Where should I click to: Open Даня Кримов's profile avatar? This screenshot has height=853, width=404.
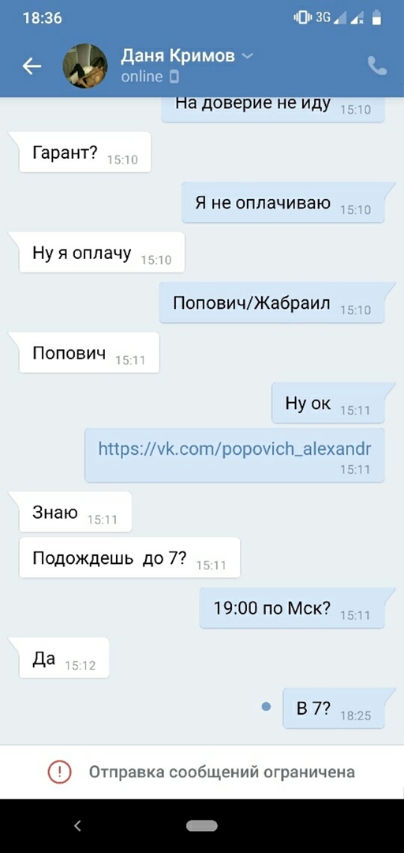tap(85, 66)
